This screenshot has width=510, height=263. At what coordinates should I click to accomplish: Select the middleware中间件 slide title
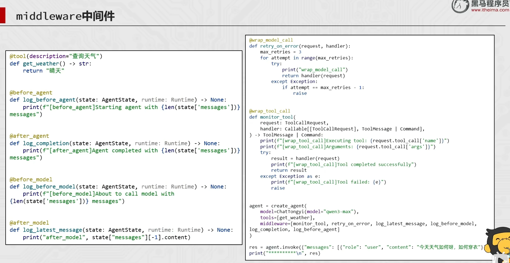(65, 16)
